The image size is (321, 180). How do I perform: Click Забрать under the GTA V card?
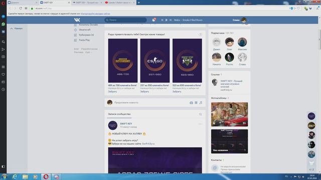(x=177, y=91)
